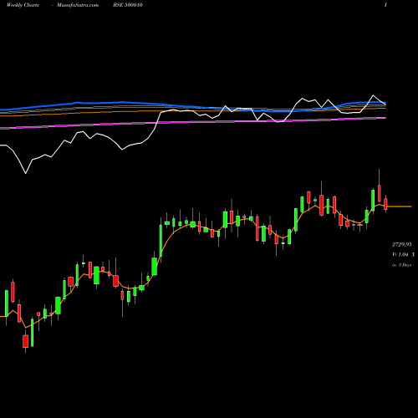Viewport: 418px width, 418px height.
Task: Click the "Weekly Charts" title text
Action: point(23,5)
